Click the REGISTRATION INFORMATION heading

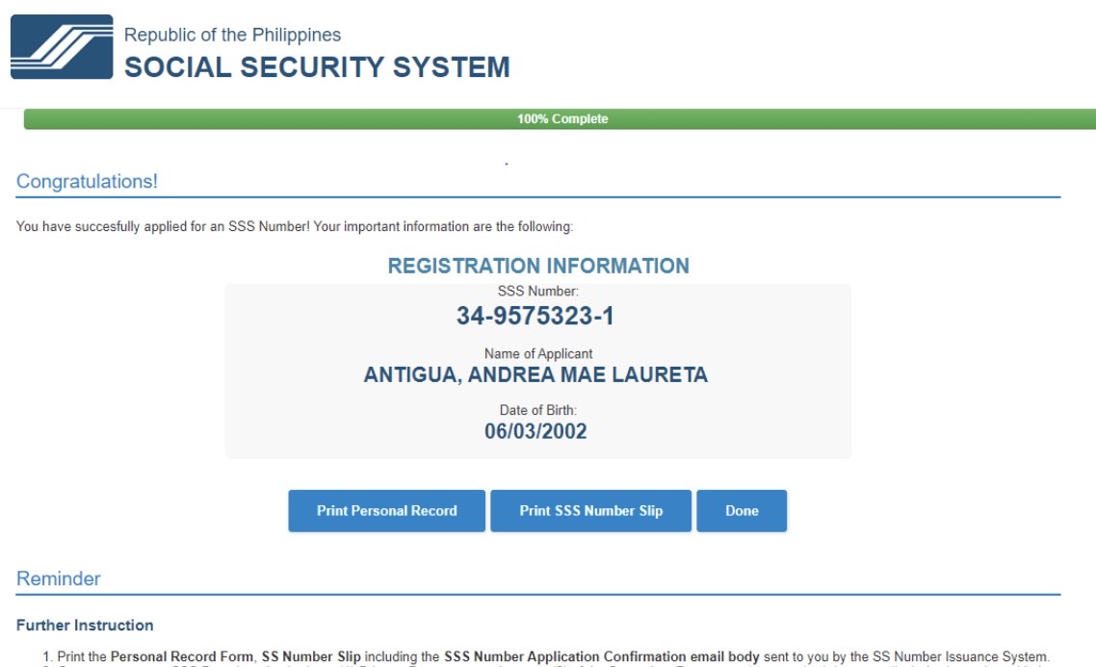(538, 266)
